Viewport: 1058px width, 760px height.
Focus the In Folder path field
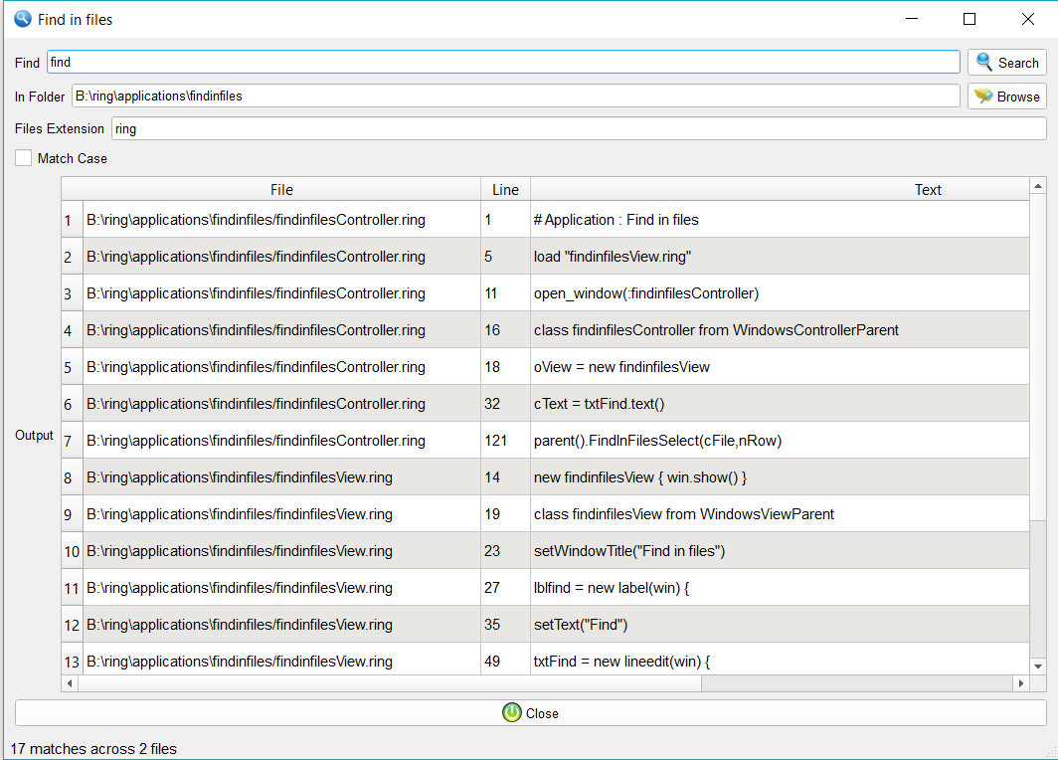(515, 96)
